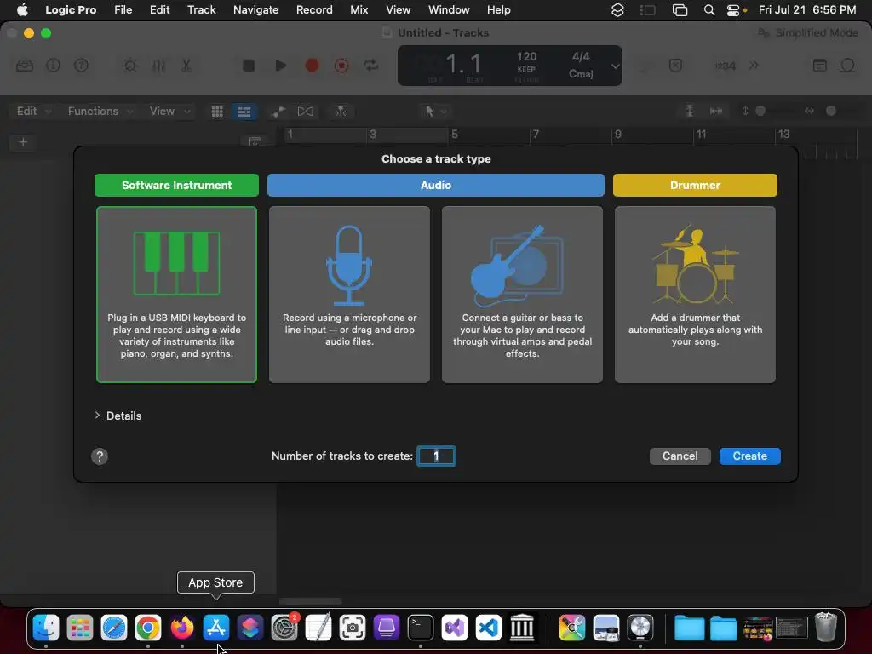872x654 pixels.
Task: Open the Library inbox icon in control bar
Action: [x=25, y=66]
